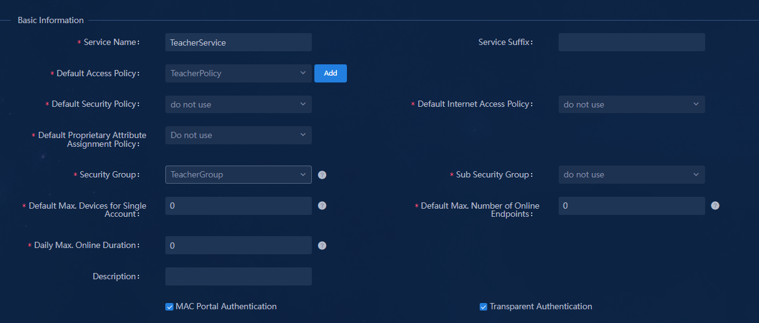Image resolution: width=759 pixels, height=323 pixels.
Task: Click the Add button next to access policy
Action: coord(331,73)
